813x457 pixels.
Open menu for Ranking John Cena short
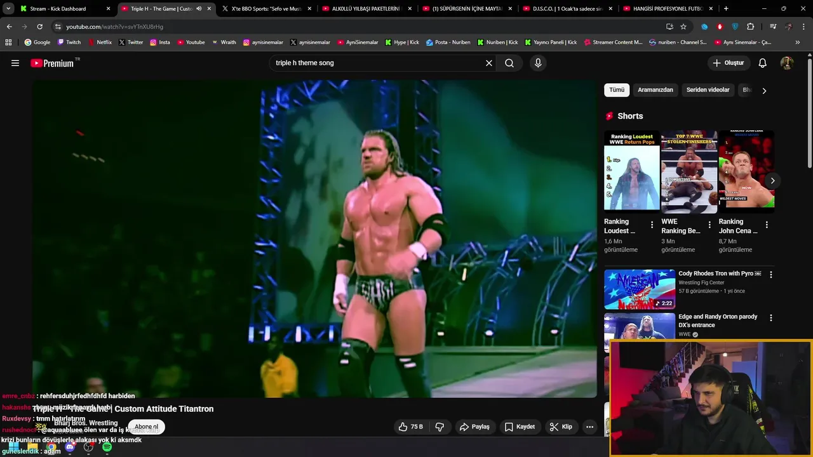[767, 225]
